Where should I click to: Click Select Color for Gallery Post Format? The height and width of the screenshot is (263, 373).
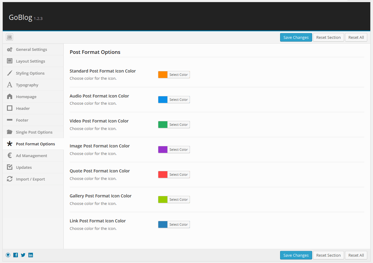[179, 200]
